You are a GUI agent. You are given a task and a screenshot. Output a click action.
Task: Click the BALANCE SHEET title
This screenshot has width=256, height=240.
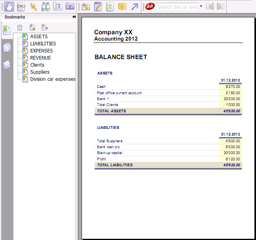[121, 57]
